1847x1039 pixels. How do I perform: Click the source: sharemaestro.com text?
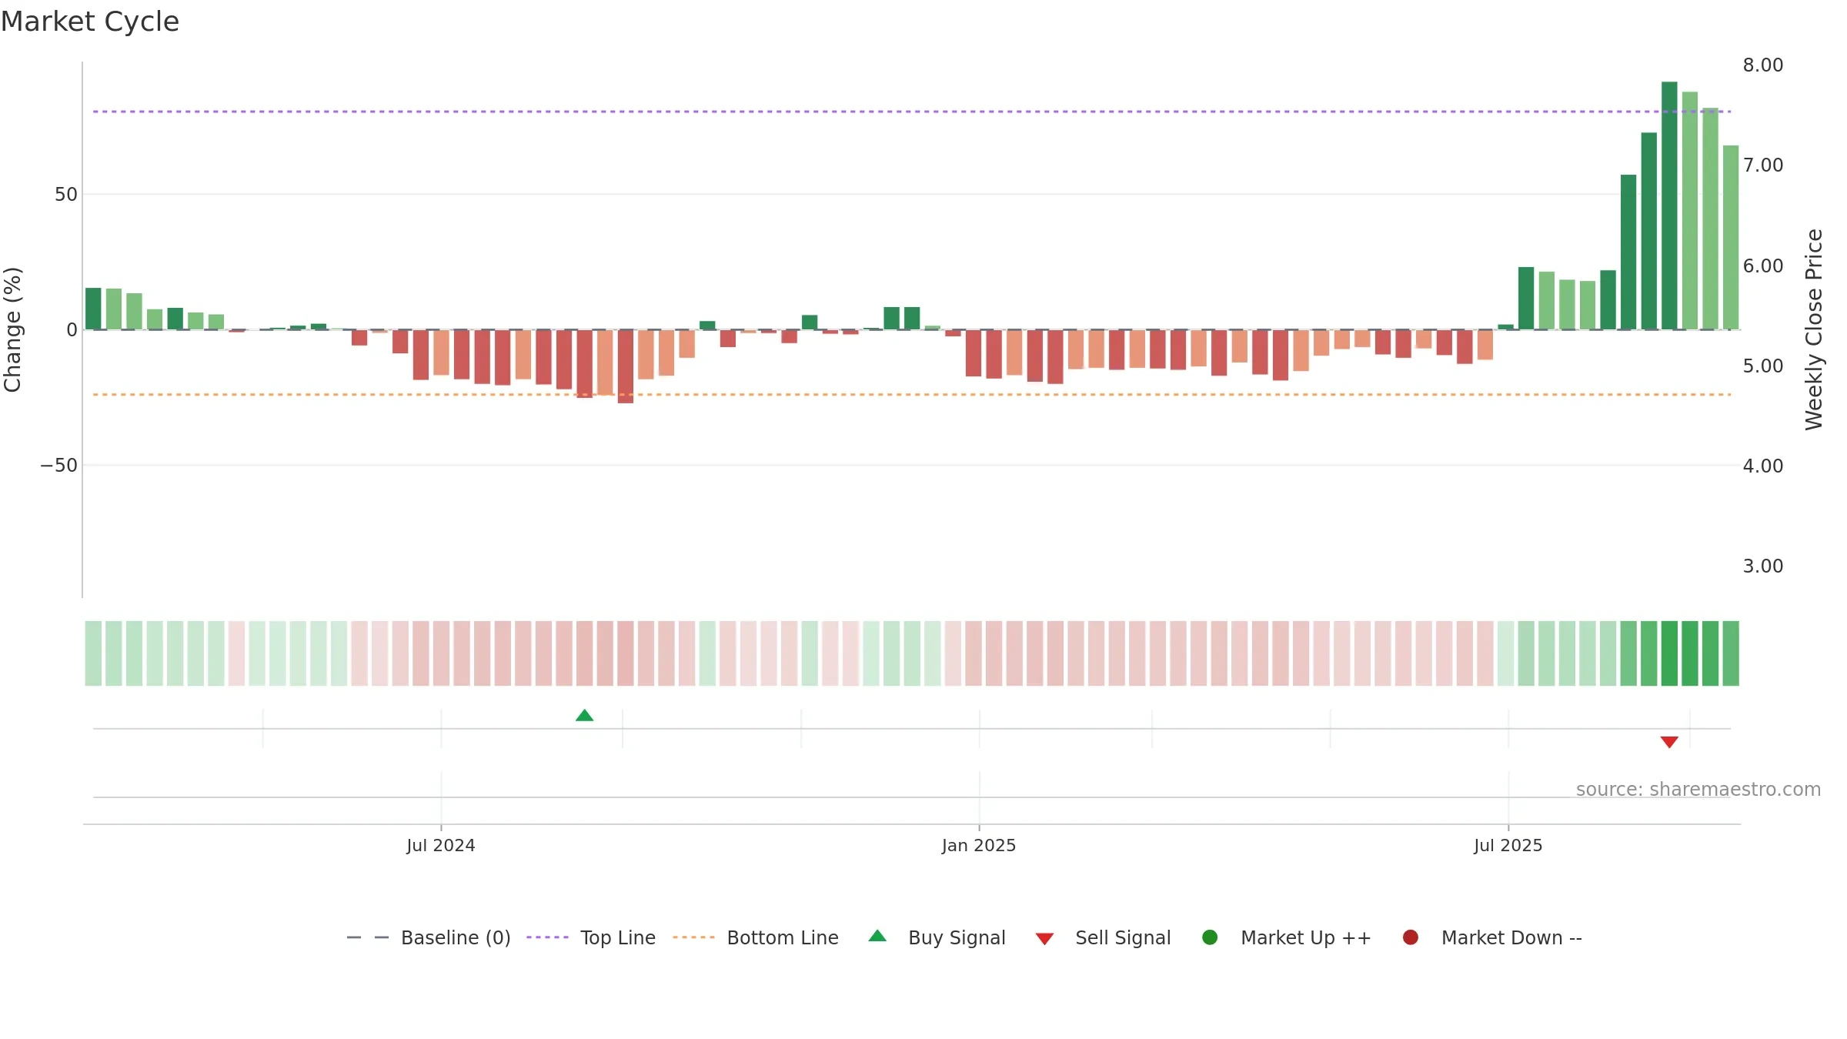tap(1698, 790)
